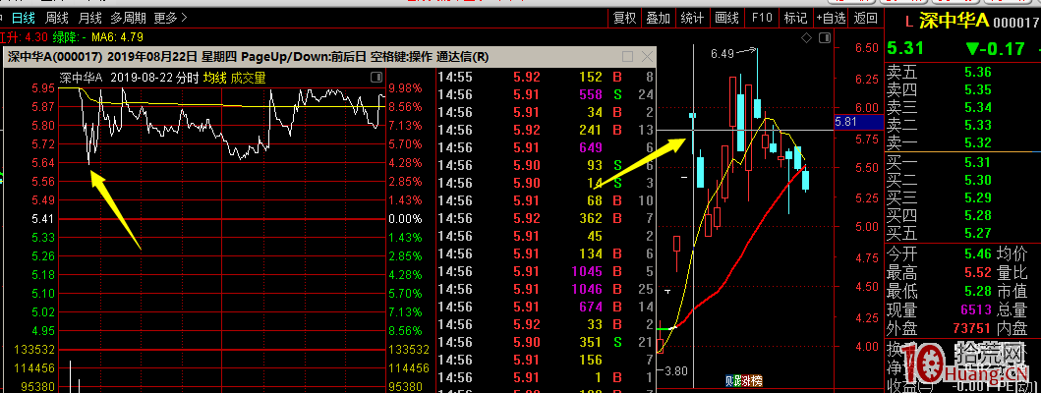Select the 14:56 5.91 558 S trade row
Screen dimensions: 1041x393
point(546,94)
